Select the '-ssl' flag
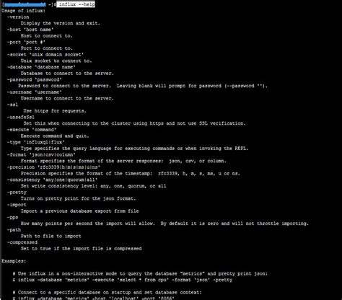Viewport: 342px width, 300px height. pyautogui.click(x=12, y=105)
